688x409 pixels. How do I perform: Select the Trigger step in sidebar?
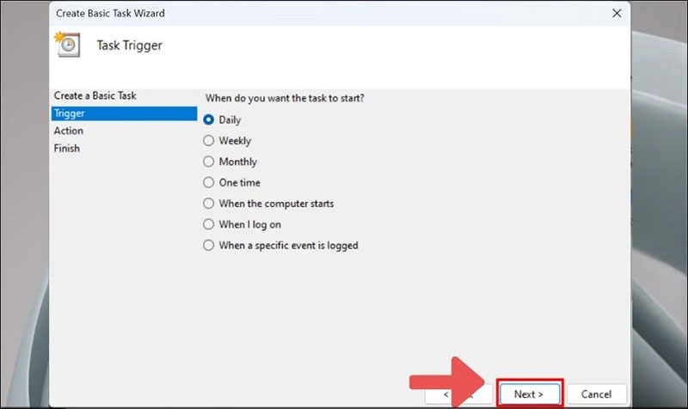pos(69,113)
